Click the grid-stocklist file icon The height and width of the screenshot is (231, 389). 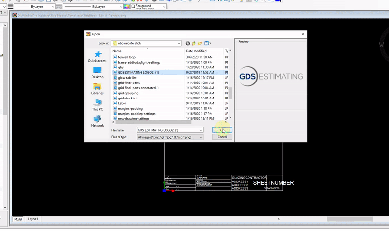click(115, 99)
